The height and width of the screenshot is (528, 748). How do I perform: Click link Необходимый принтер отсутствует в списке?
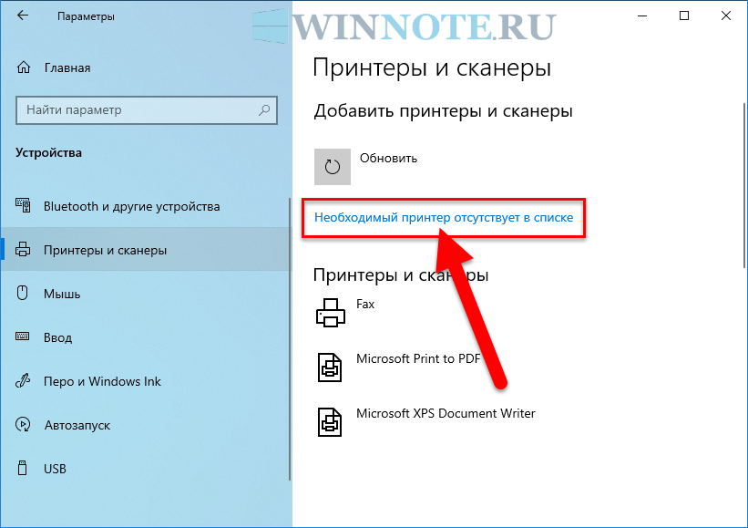tap(444, 218)
